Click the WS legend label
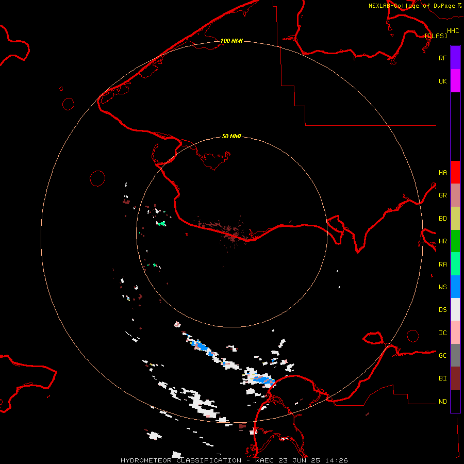 (442, 287)
